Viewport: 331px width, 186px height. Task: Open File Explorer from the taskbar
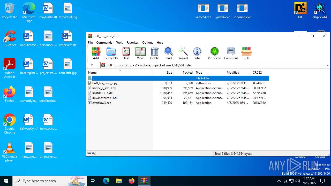119,181
